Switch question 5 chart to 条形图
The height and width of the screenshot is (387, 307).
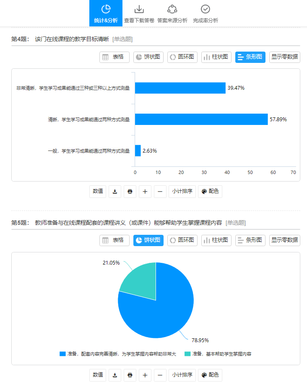coord(250,240)
